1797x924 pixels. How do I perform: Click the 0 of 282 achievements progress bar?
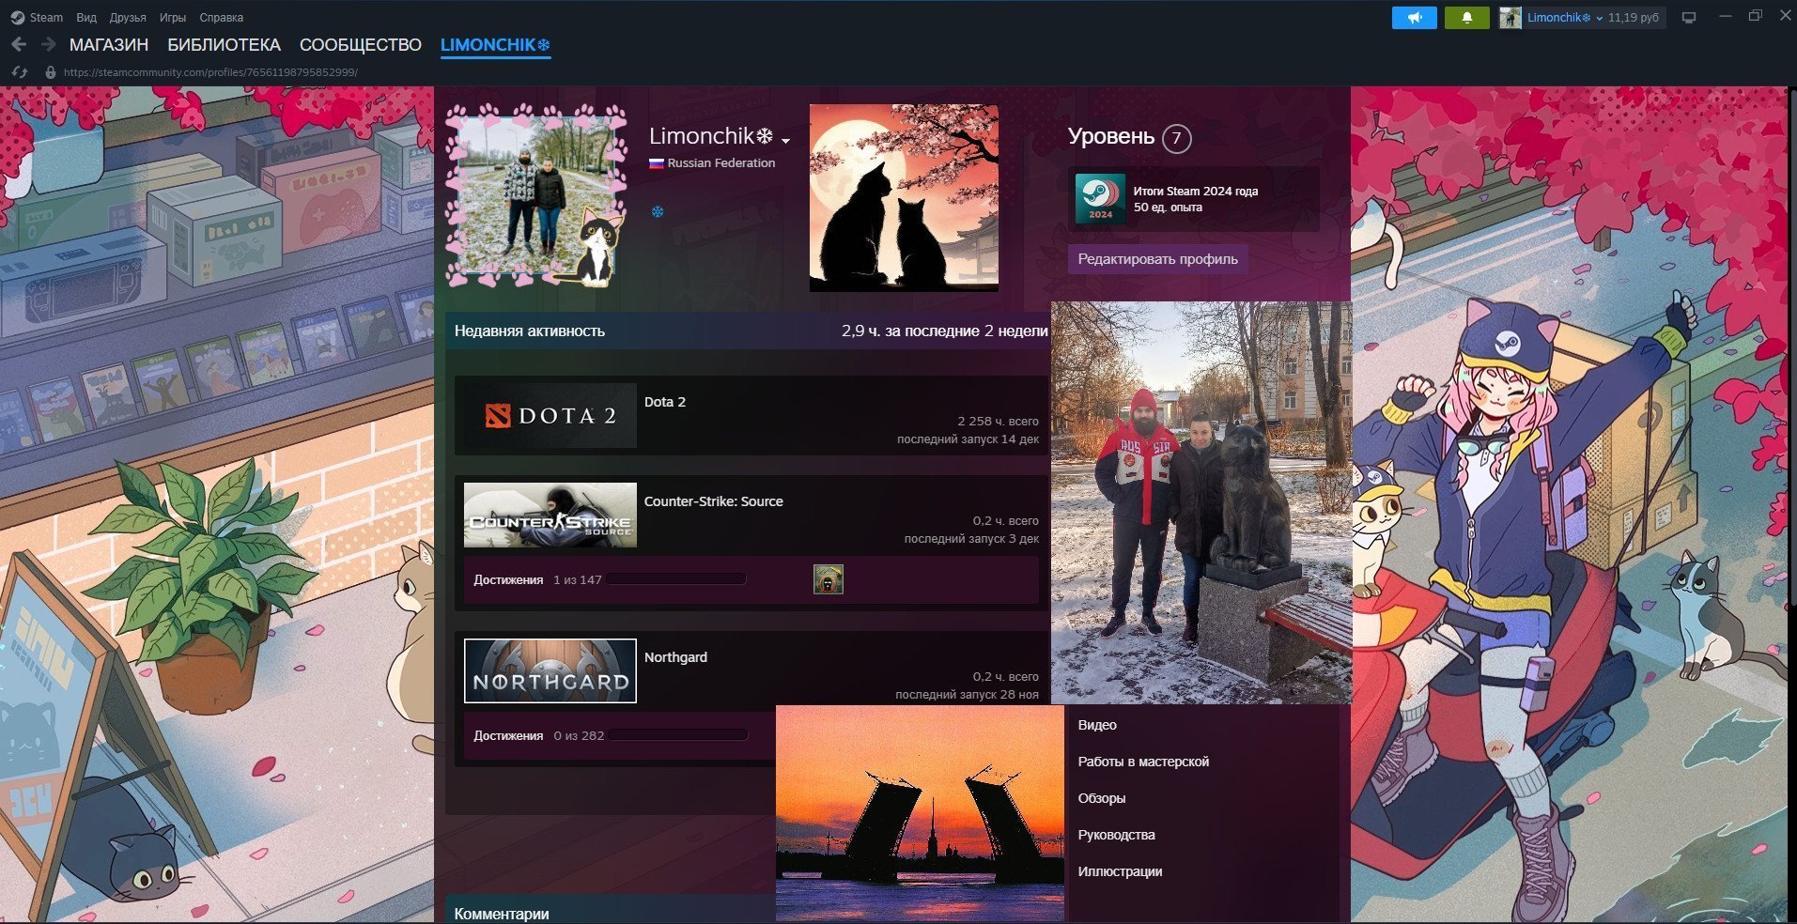pyautogui.click(x=678, y=735)
